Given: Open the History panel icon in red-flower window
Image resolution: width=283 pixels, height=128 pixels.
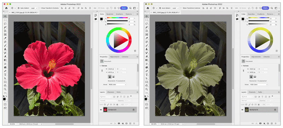Looking at the screenshot, I should (x=96, y=15).
